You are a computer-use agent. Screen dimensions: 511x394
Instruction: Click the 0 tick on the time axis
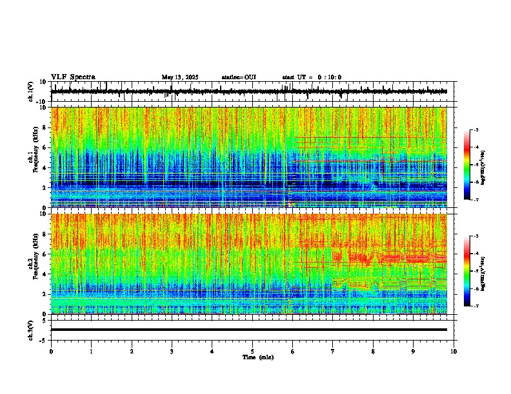(51, 352)
